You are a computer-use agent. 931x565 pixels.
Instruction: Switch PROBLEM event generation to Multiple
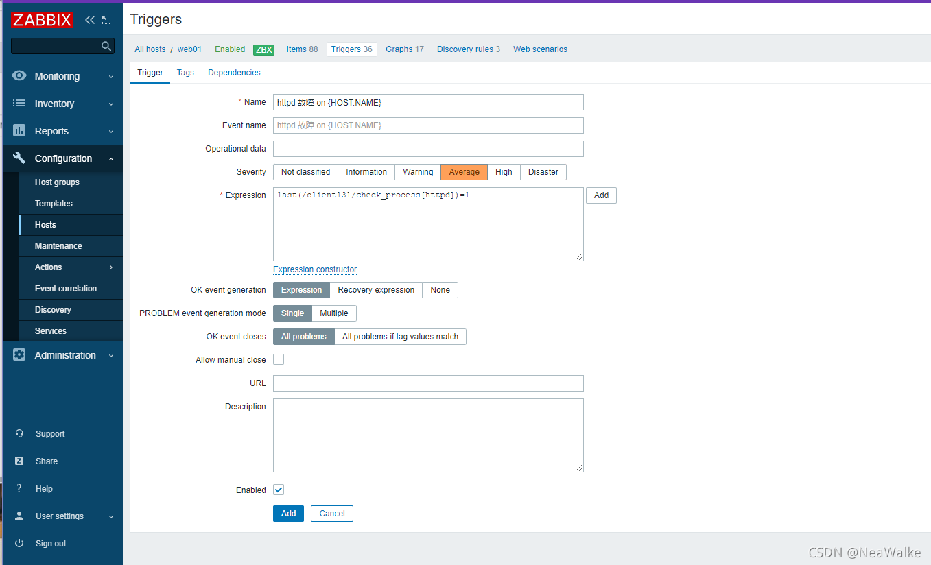[334, 313]
